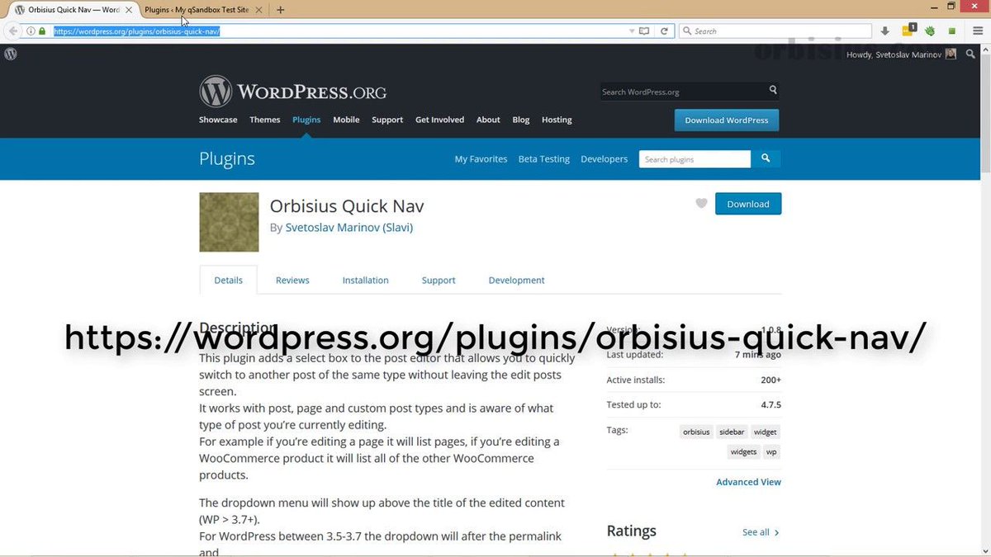Click the WordPress admin bar logo icon
Screen dimensions: 991x557
11,54
